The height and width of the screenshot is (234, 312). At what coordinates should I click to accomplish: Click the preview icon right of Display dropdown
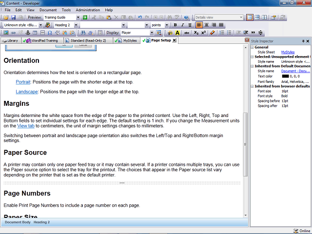158,33
